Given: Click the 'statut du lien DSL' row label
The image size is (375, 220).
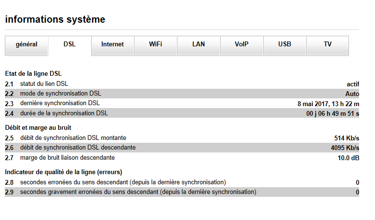Looking at the screenshot, I should [44, 84].
